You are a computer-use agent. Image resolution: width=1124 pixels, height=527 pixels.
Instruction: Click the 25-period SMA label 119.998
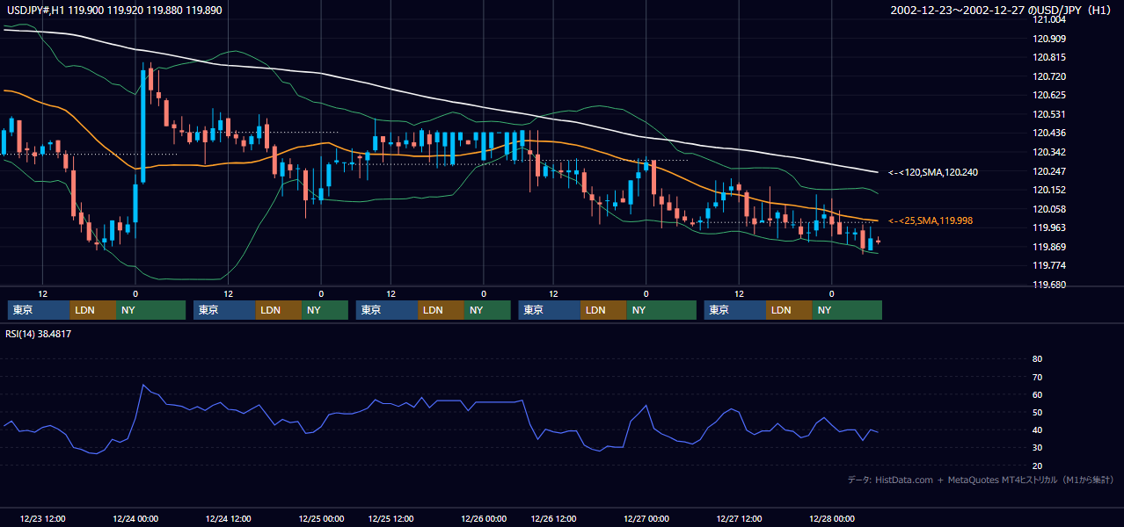pos(931,220)
